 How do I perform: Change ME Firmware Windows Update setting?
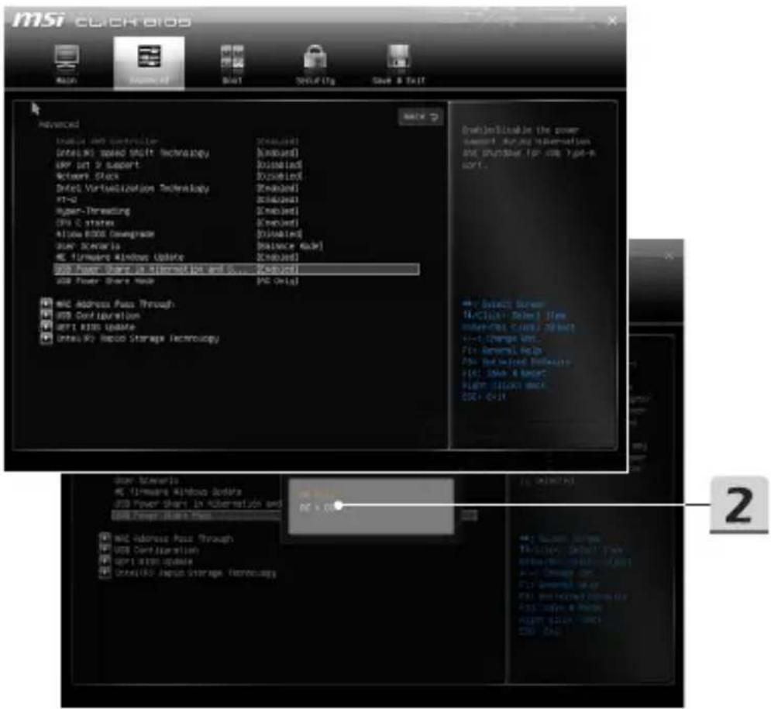(278, 257)
